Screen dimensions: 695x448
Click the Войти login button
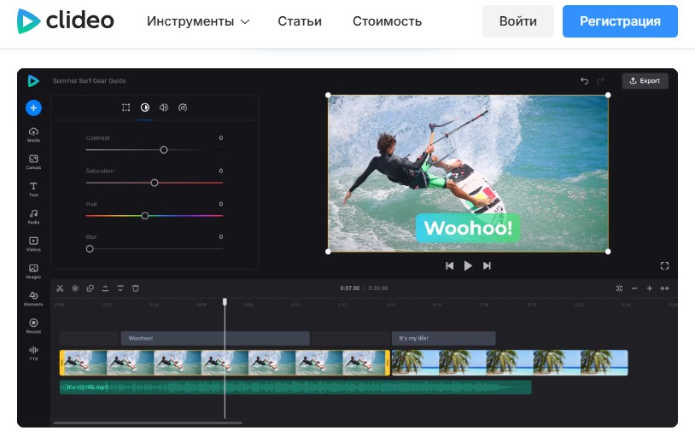pos(518,21)
